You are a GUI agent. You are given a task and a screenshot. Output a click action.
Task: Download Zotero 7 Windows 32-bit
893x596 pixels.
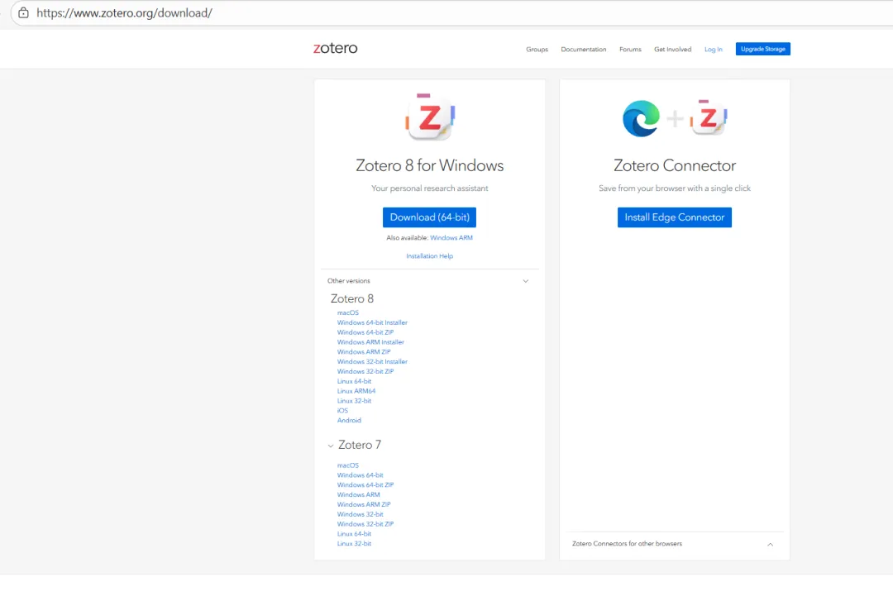[x=360, y=514]
